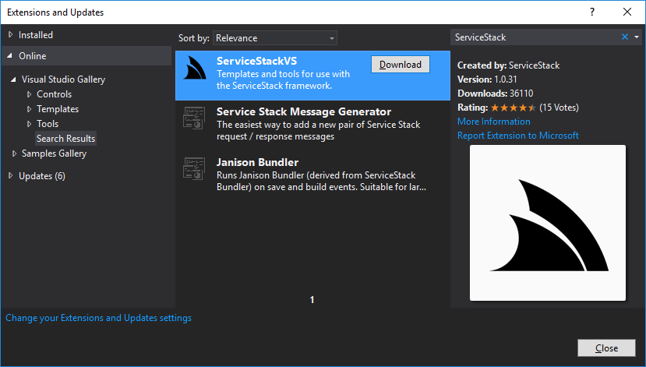Image resolution: width=646 pixels, height=367 pixels.
Task: Clear the search box with X icon
Action: [x=625, y=37]
